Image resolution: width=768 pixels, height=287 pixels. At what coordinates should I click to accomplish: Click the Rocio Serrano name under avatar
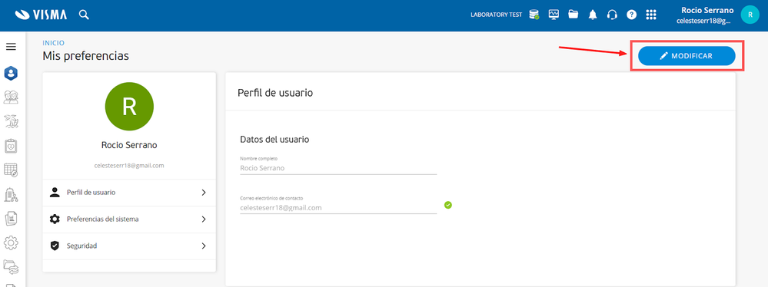129,145
